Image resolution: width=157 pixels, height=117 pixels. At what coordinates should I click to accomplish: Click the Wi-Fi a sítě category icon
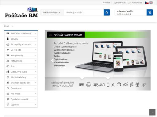pyautogui.click(x=8, y=50)
